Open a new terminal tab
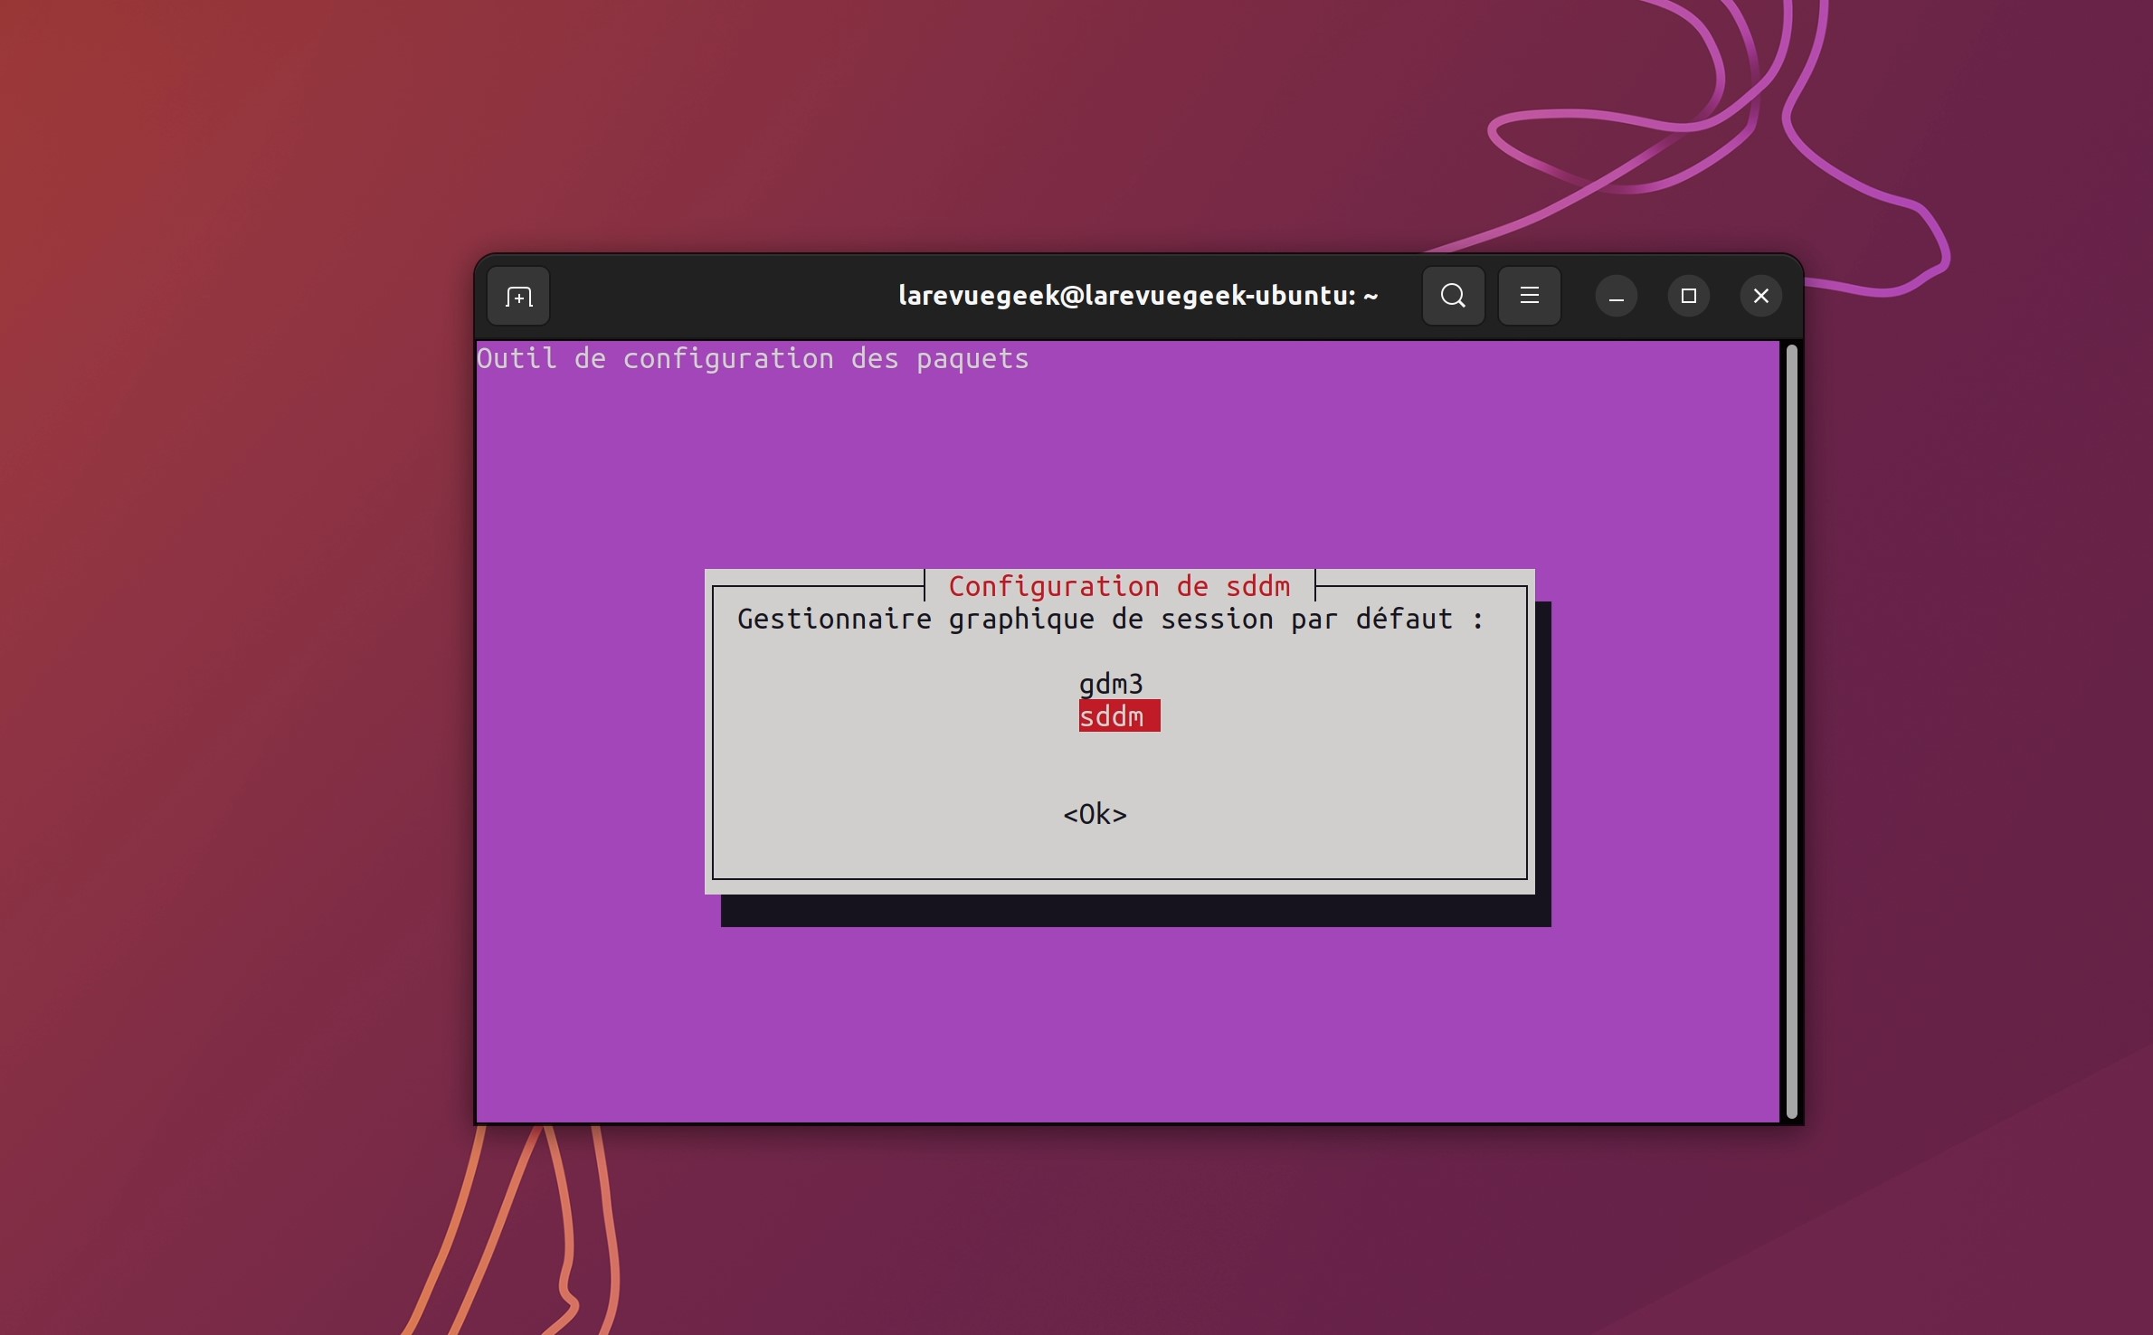This screenshot has height=1335, width=2153. pos(518,296)
